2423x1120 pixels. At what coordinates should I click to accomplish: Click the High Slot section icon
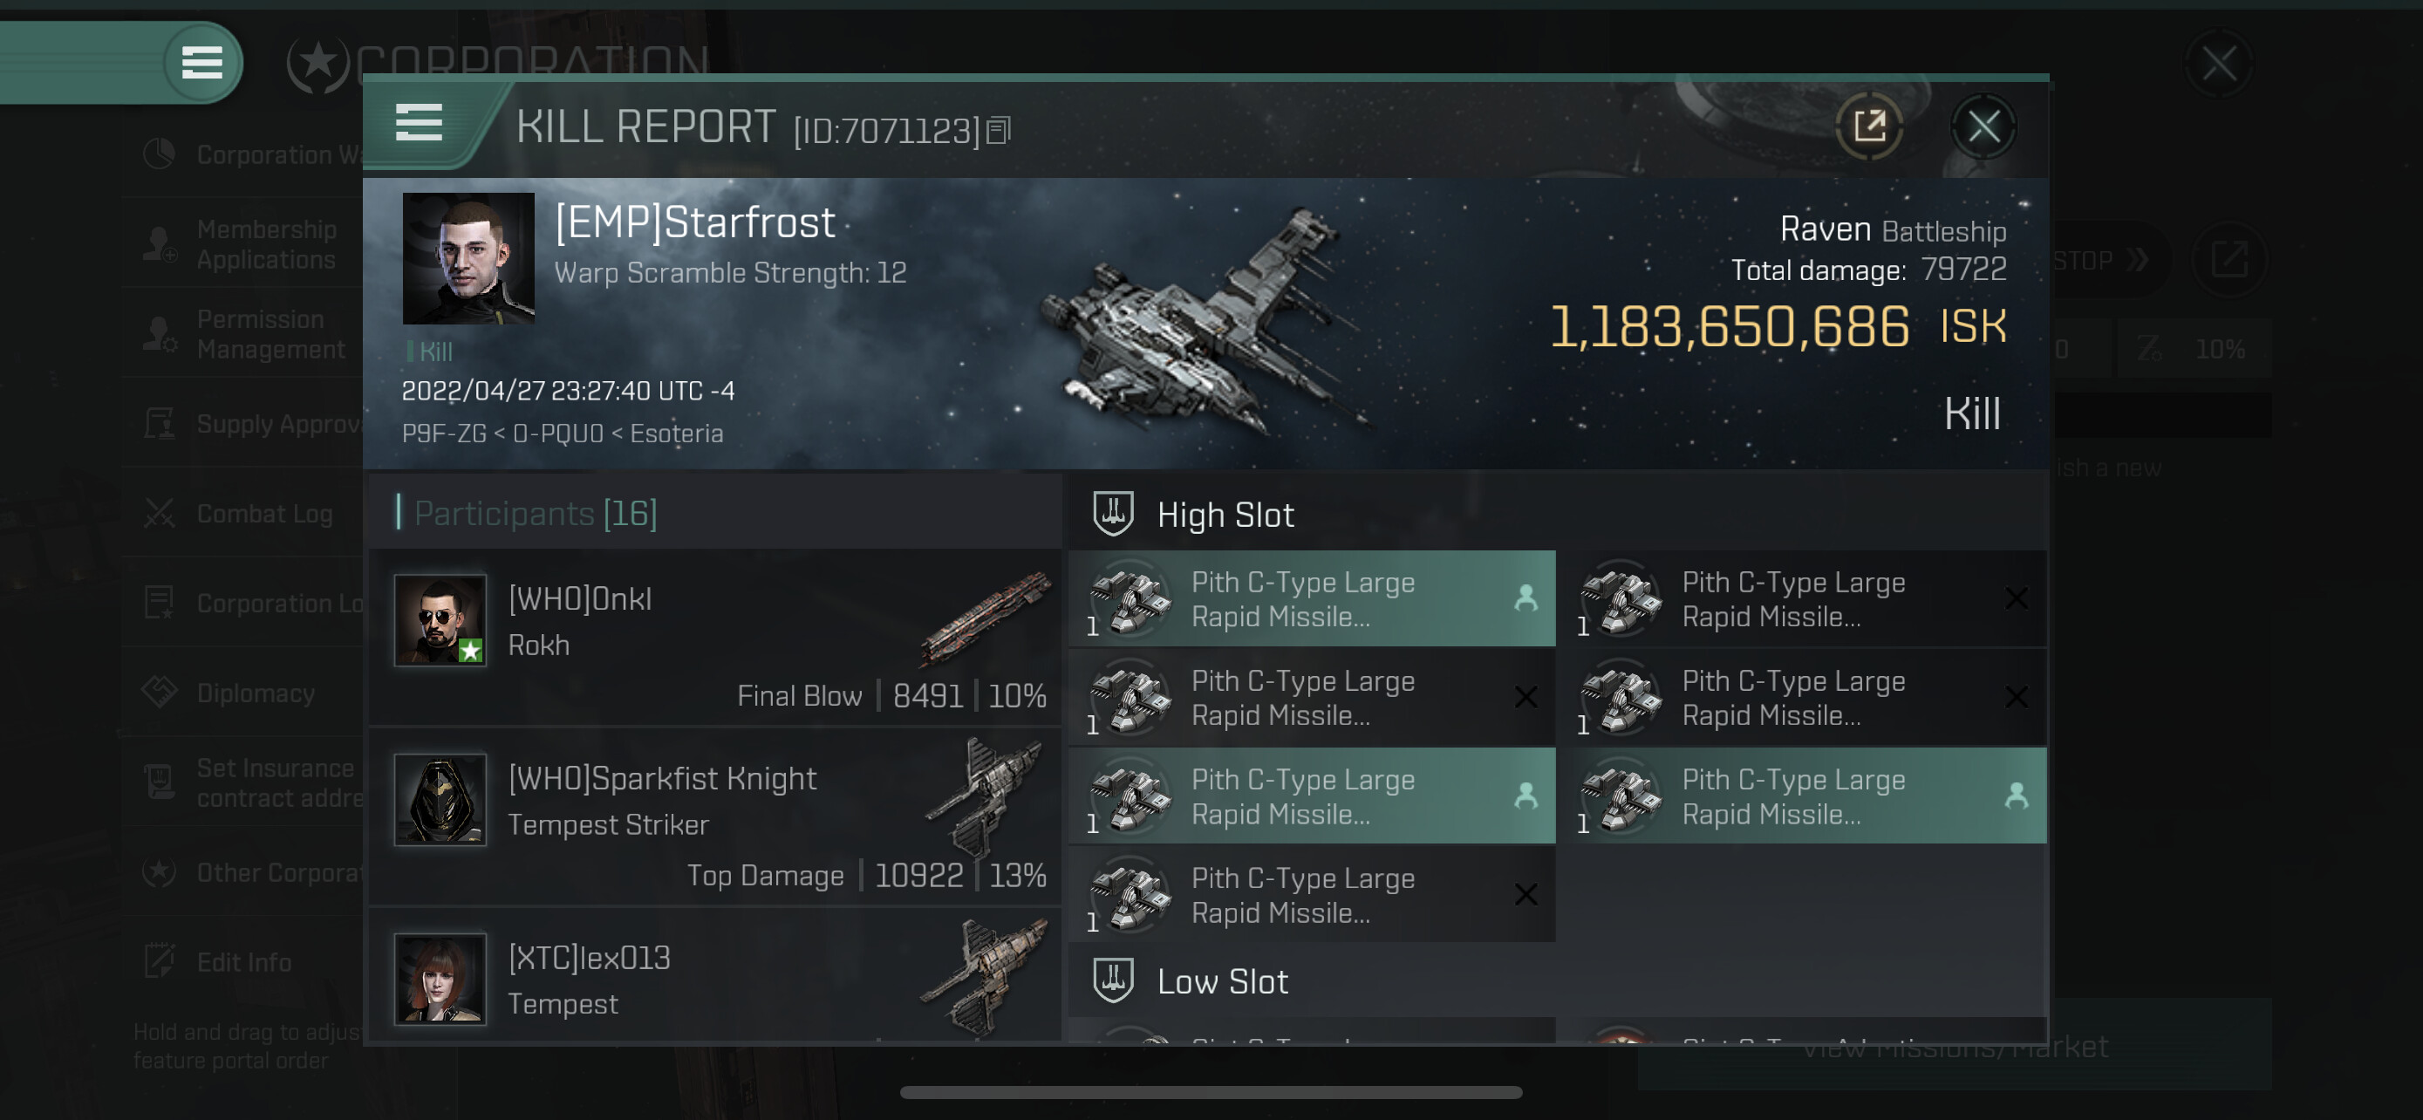point(1113,514)
